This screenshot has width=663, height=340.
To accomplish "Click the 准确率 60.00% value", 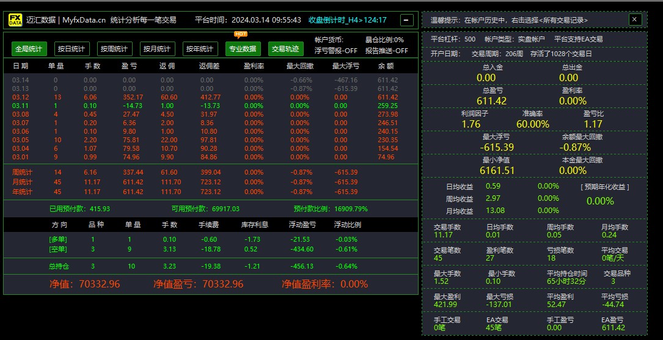I will point(533,124).
